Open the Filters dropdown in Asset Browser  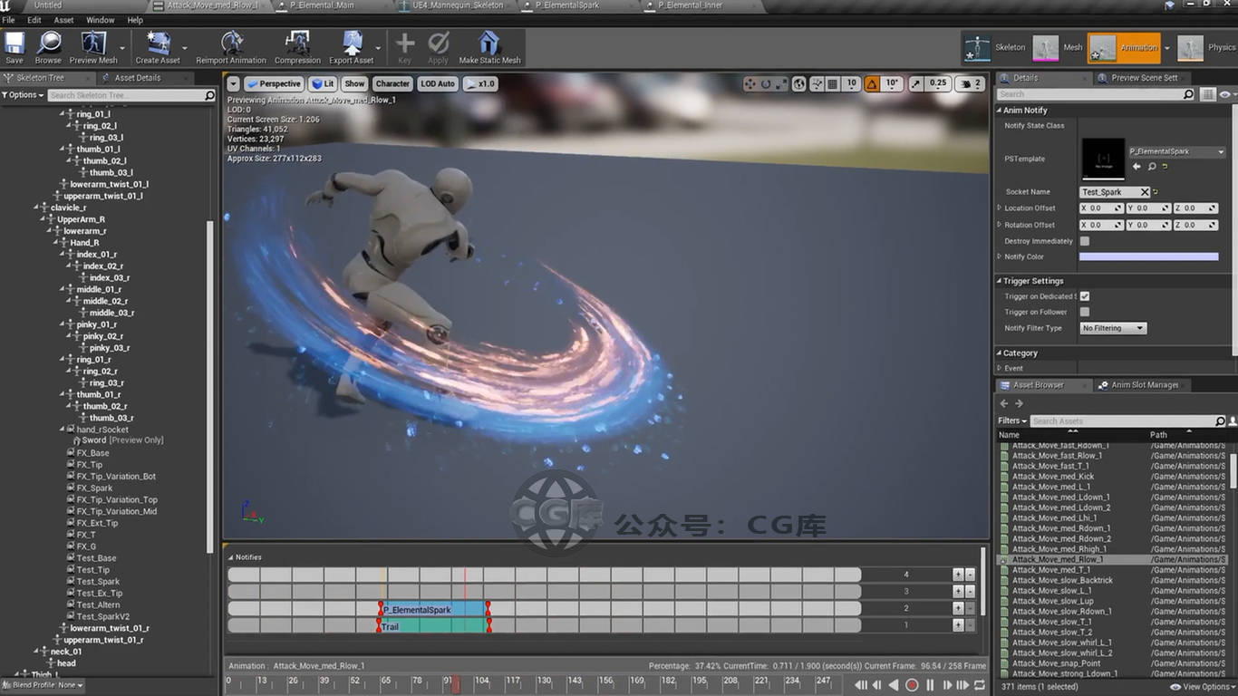1012,420
